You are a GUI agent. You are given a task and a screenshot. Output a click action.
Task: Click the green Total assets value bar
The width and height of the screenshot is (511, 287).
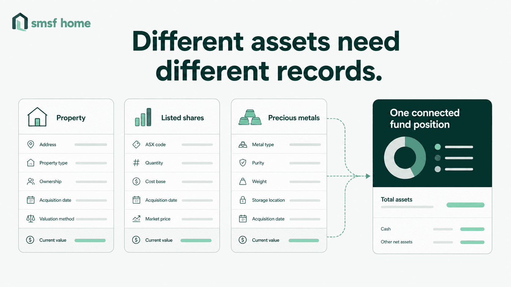click(x=465, y=205)
